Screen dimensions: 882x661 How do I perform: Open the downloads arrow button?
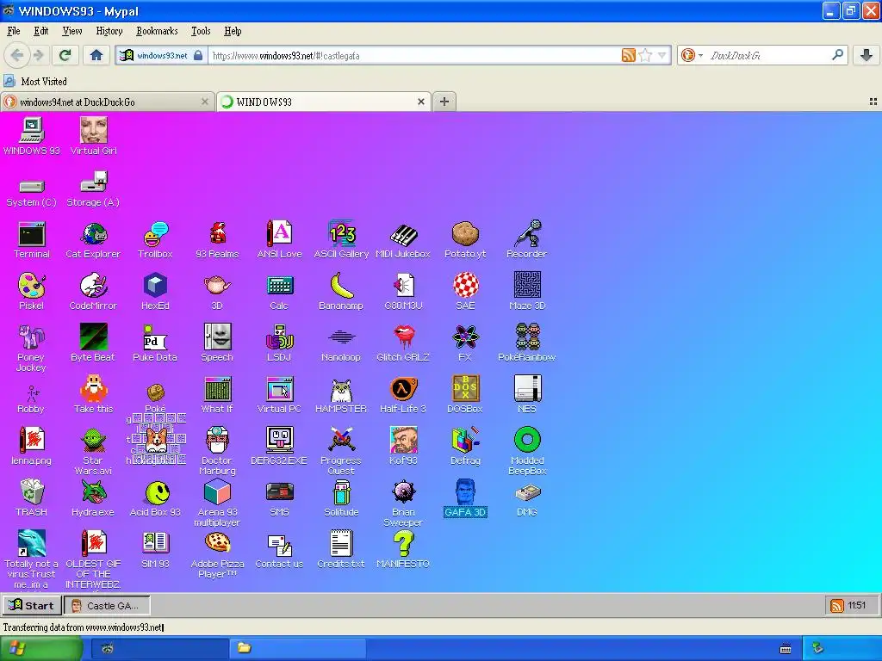[x=866, y=55]
